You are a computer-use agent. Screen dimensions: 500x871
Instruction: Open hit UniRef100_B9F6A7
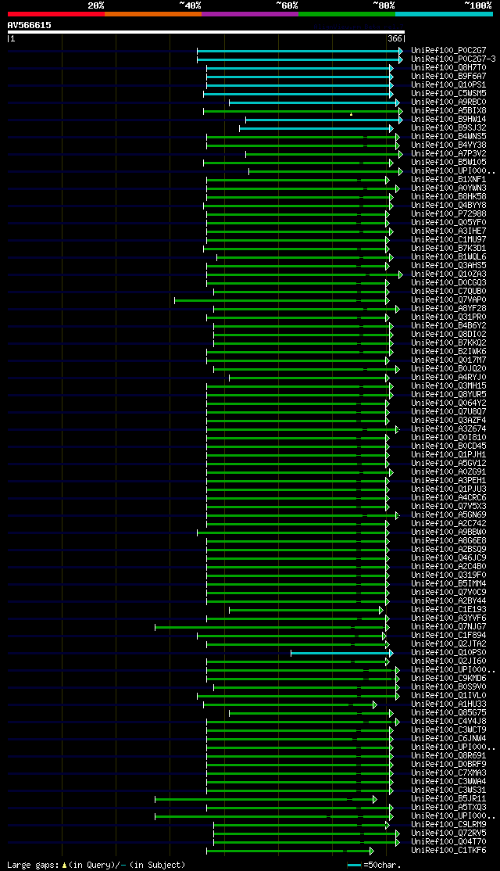pos(449,76)
